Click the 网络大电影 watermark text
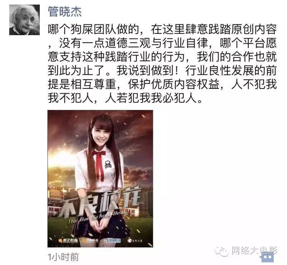287x265 pixels. click(x=254, y=250)
